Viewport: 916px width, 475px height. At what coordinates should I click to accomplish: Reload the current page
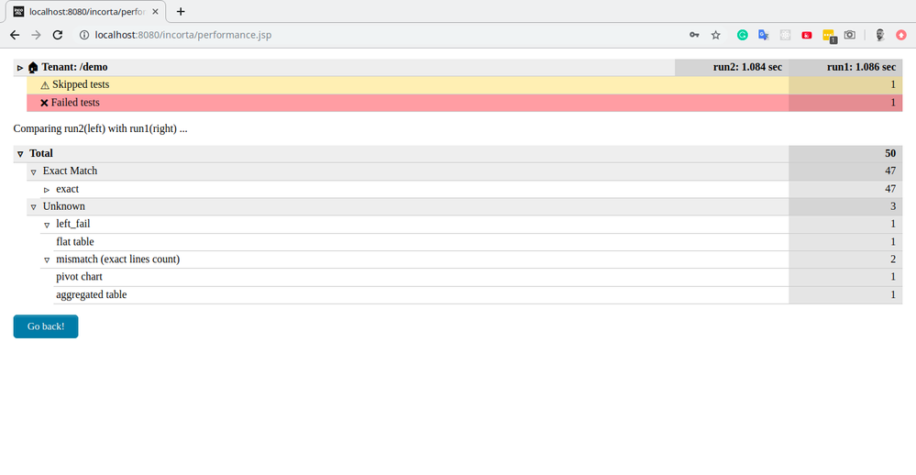(x=58, y=35)
